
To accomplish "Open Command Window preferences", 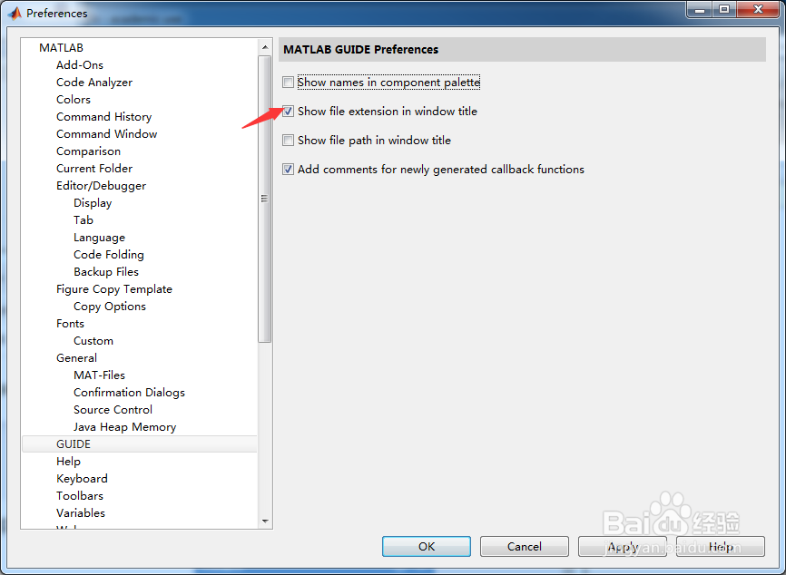I will [x=107, y=133].
